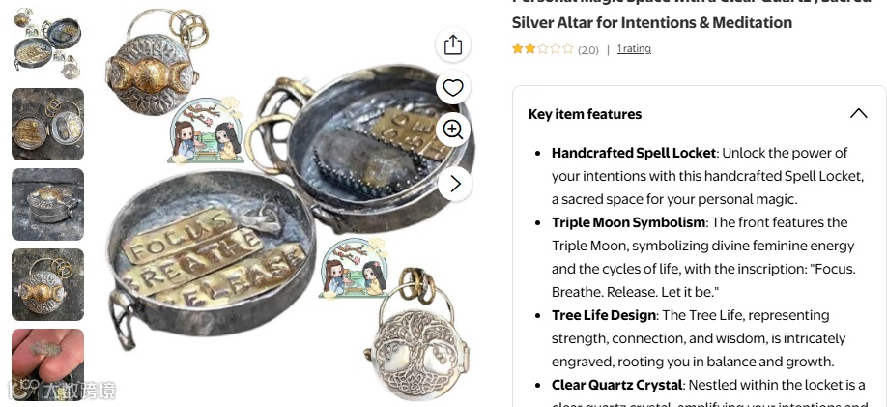
Task: Click the star rating display
Action: coord(542,48)
